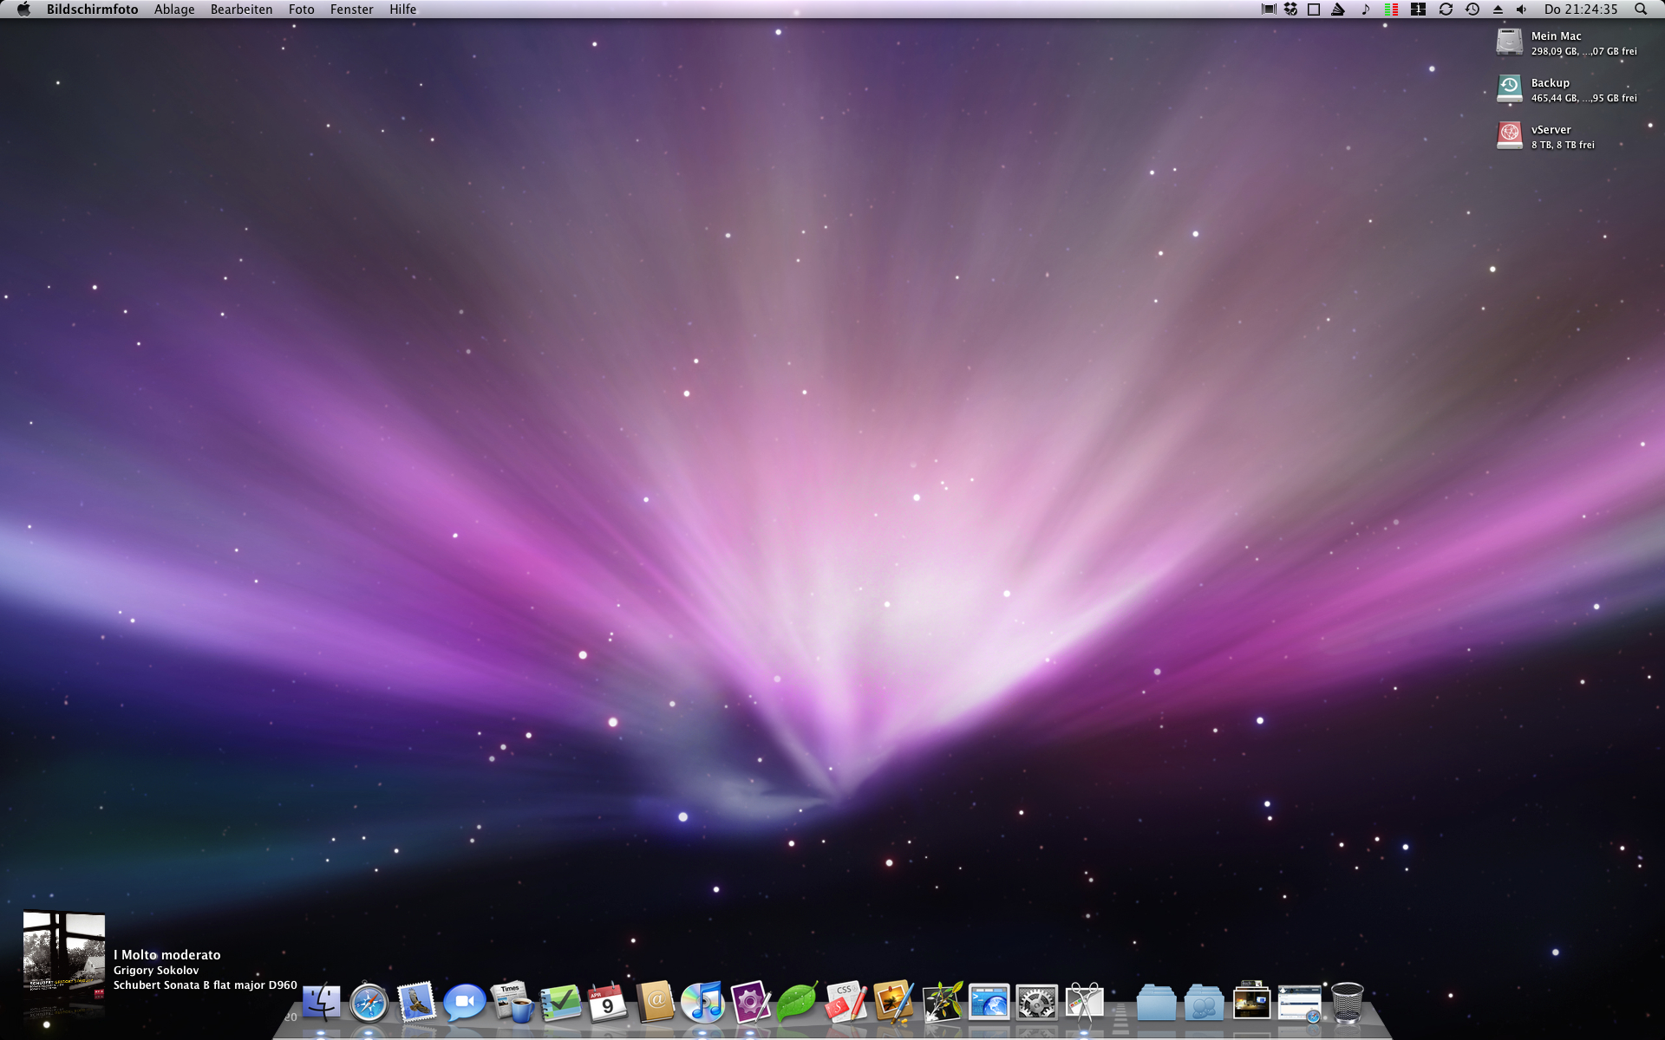Select the Backup drive icon
Image resolution: width=1665 pixels, height=1040 pixels.
(x=1510, y=88)
